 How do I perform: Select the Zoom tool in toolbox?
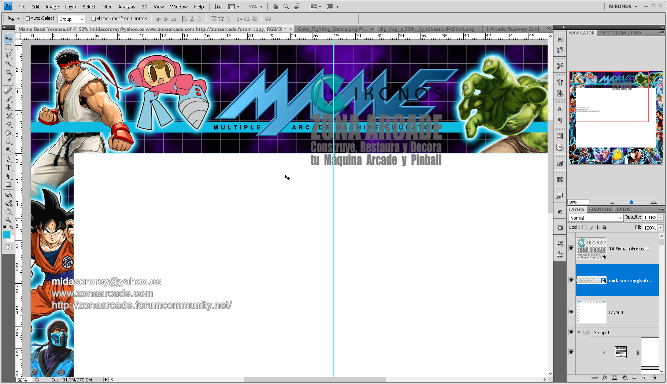pyautogui.click(x=8, y=220)
